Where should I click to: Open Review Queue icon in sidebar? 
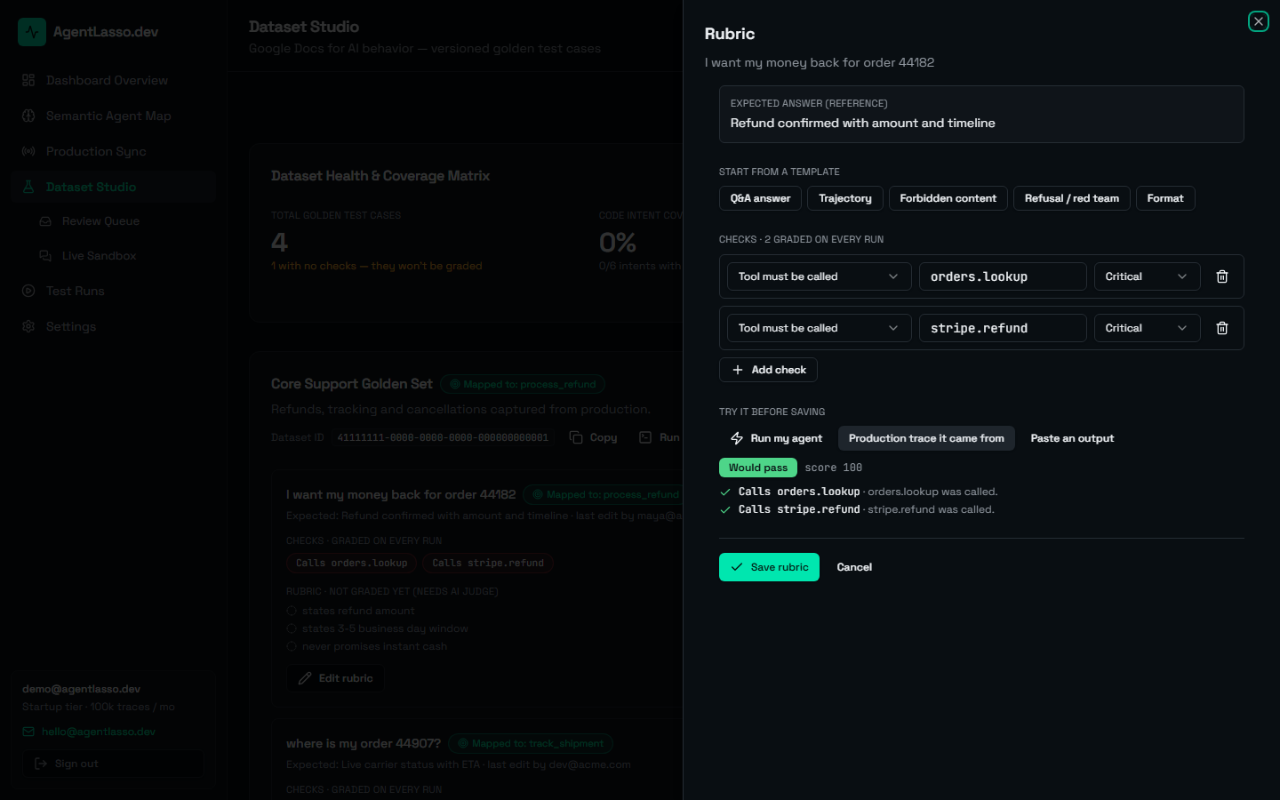tap(45, 221)
